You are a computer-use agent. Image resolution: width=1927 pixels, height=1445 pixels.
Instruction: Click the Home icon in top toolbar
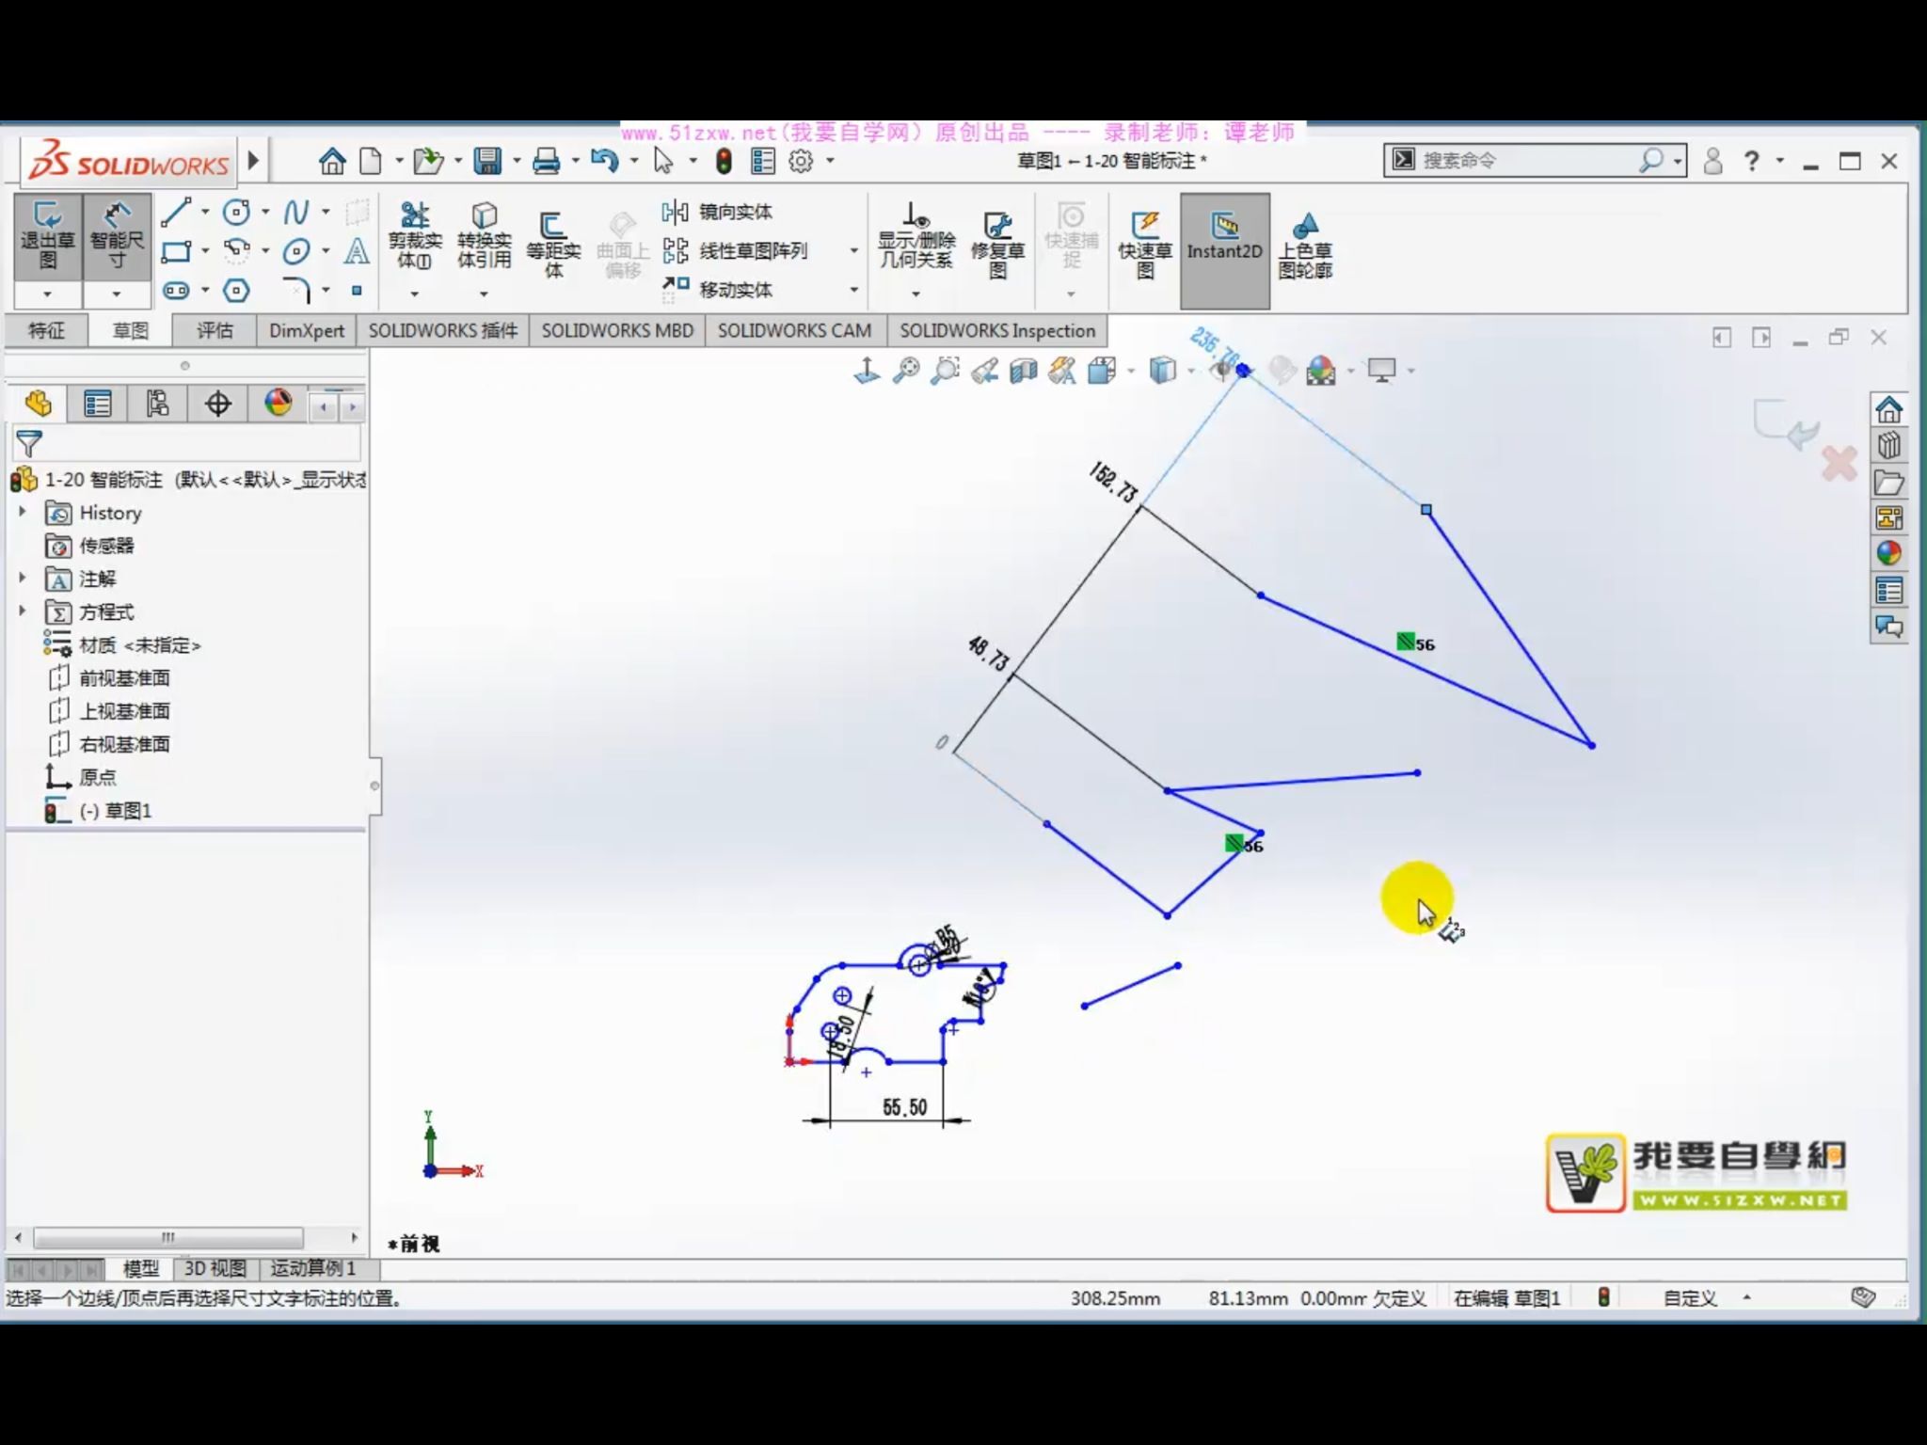tap(331, 161)
